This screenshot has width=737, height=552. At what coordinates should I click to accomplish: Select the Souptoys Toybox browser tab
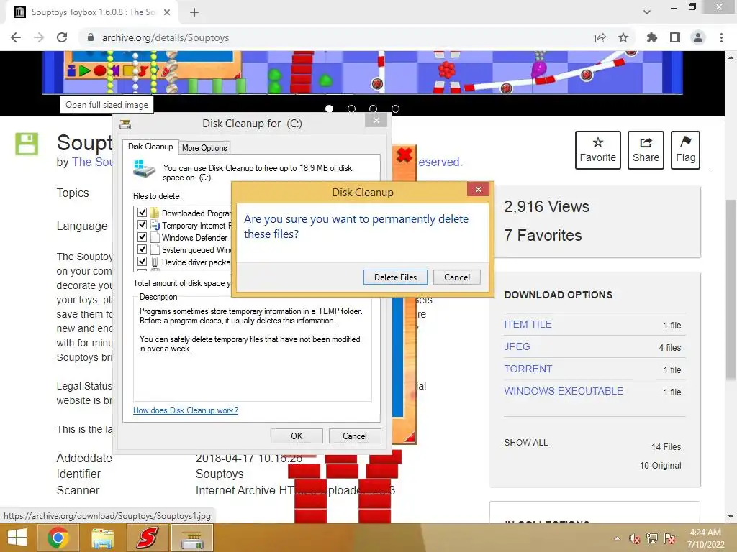coord(92,12)
